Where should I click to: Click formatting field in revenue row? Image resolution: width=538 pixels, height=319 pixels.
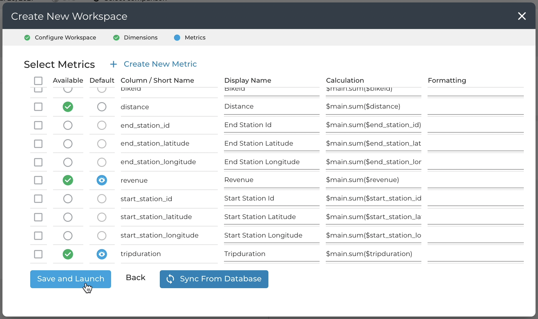pyautogui.click(x=476, y=180)
